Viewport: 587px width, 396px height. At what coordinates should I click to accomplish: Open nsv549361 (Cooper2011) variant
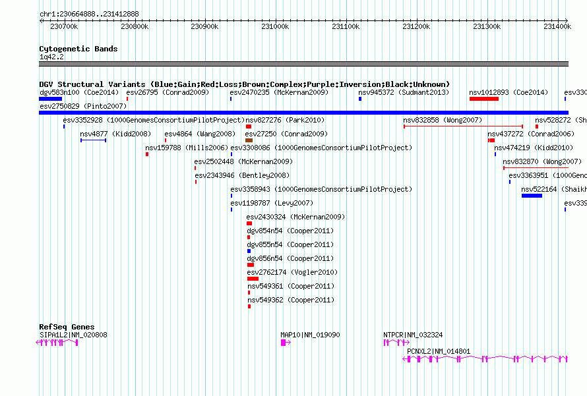point(291,286)
